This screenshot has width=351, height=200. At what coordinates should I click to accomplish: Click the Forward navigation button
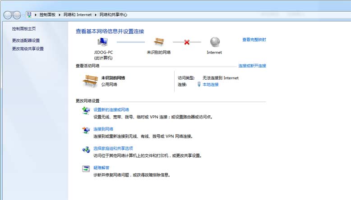[x=17, y=15]
